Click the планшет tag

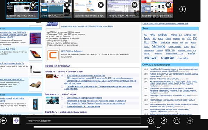click(151, 58)
